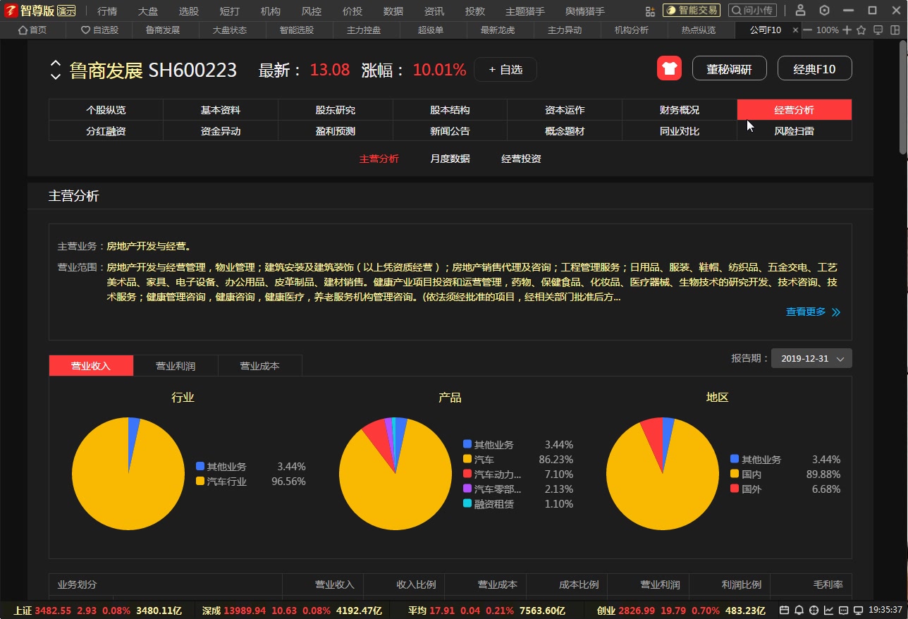Viewport: 908px width, 619px height.
Task: Open the 风控 menu
Action: [x=312, y=11]
